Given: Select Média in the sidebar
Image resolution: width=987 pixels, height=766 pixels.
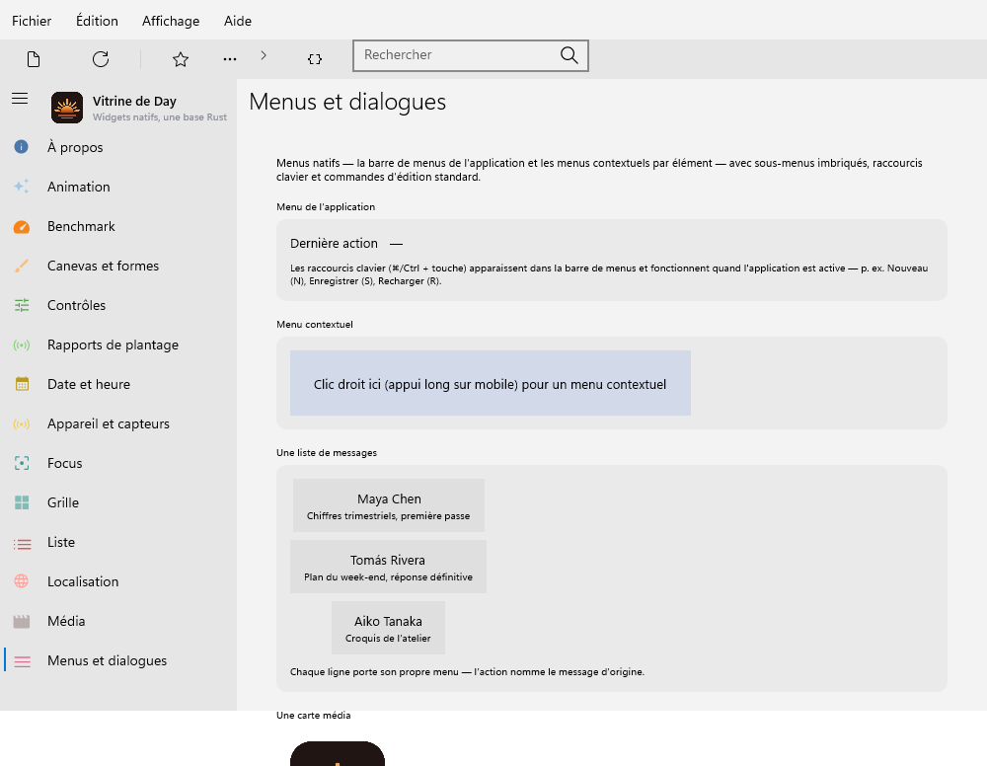Looking at the screenshot, I should click(118, 621).
